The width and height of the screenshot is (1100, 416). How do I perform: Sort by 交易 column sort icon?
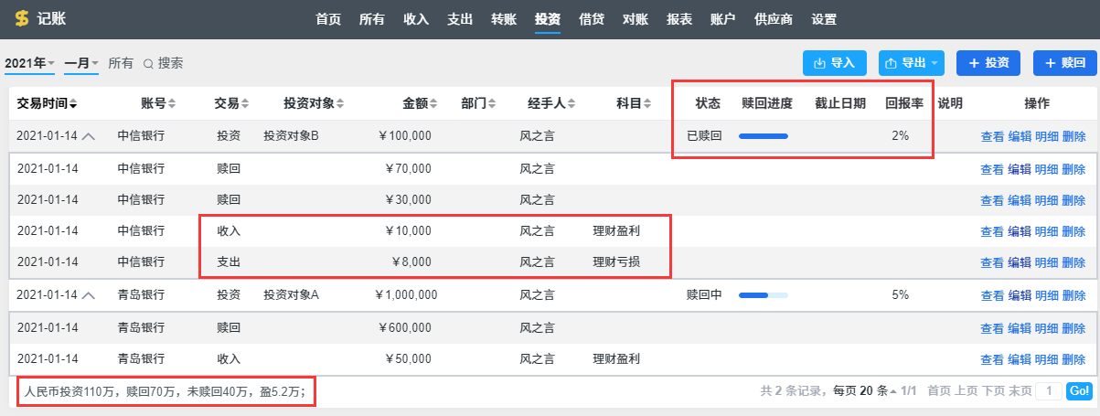pos(244,104)
